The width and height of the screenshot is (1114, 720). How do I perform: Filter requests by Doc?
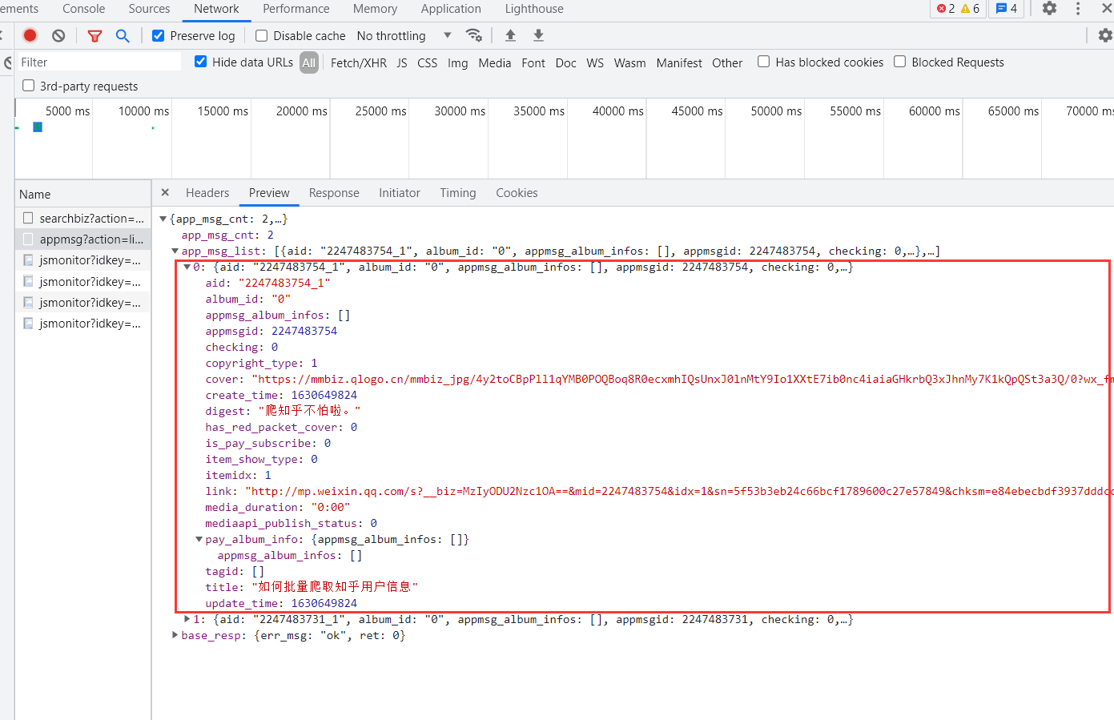pos(566,62)
